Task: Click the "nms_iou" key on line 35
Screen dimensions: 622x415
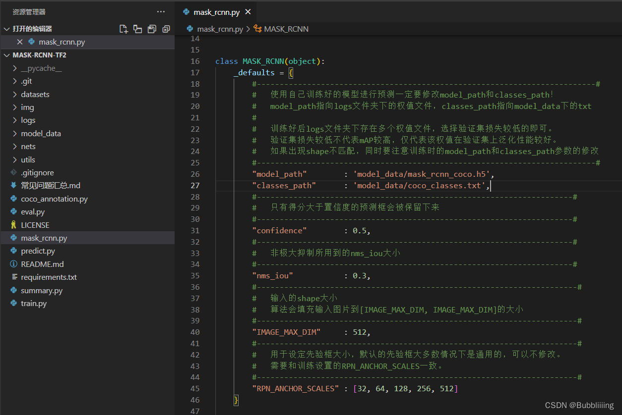Action: (x=272, y=275)
